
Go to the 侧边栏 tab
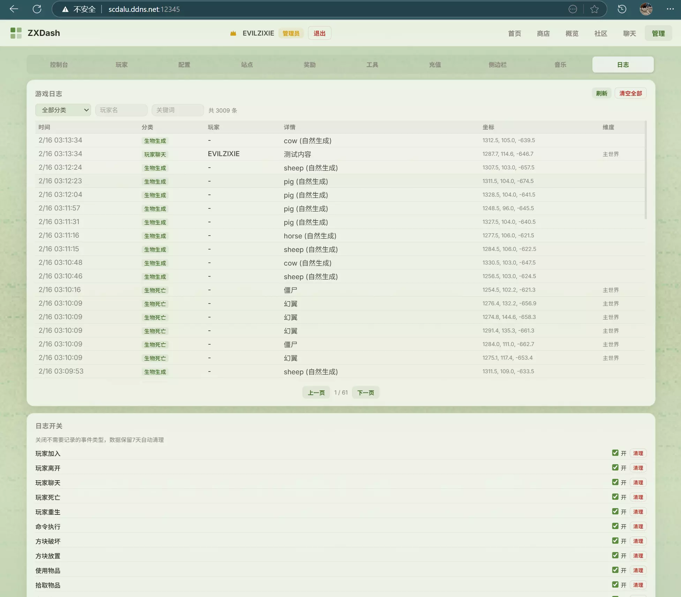pyautogui.click(x=497, y=64)
